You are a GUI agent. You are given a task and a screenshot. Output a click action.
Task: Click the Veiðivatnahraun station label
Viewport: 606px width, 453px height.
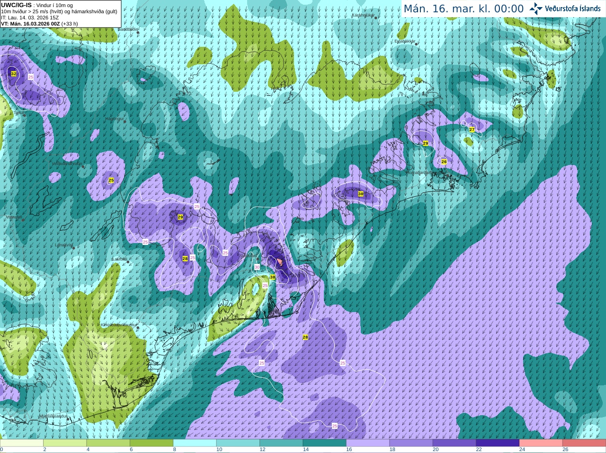(x=67, y=164)
